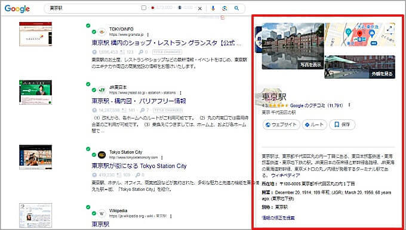Open the three-dot menu beside ja.wikipedia.org

click(171, 216)
